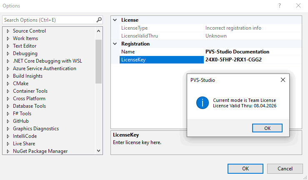
Task: Select GitHub in options tree
Action: click(21, 121)
